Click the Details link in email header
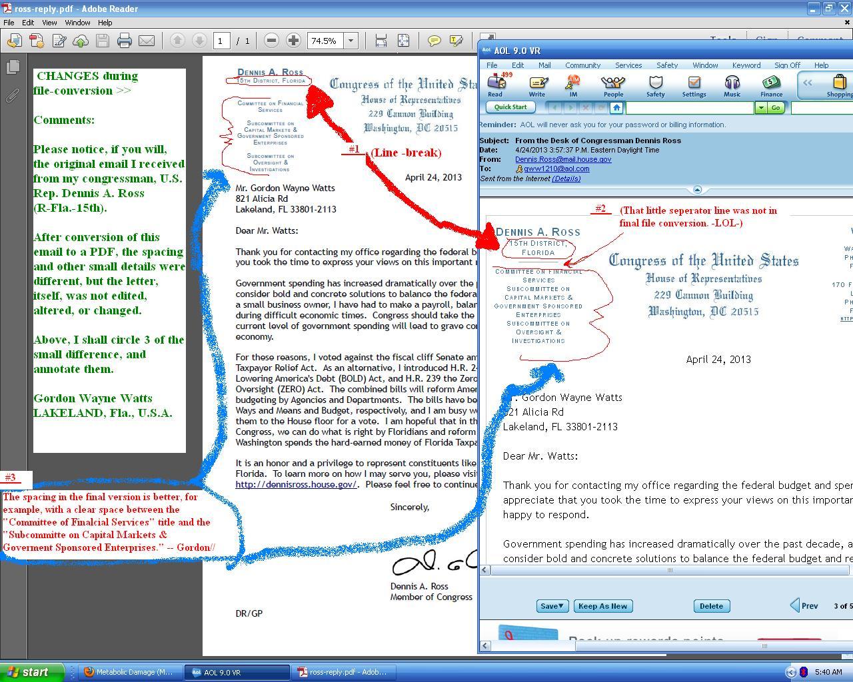This screenshot has height=682, width=853. pyautogui.click(x=566, y=178)
